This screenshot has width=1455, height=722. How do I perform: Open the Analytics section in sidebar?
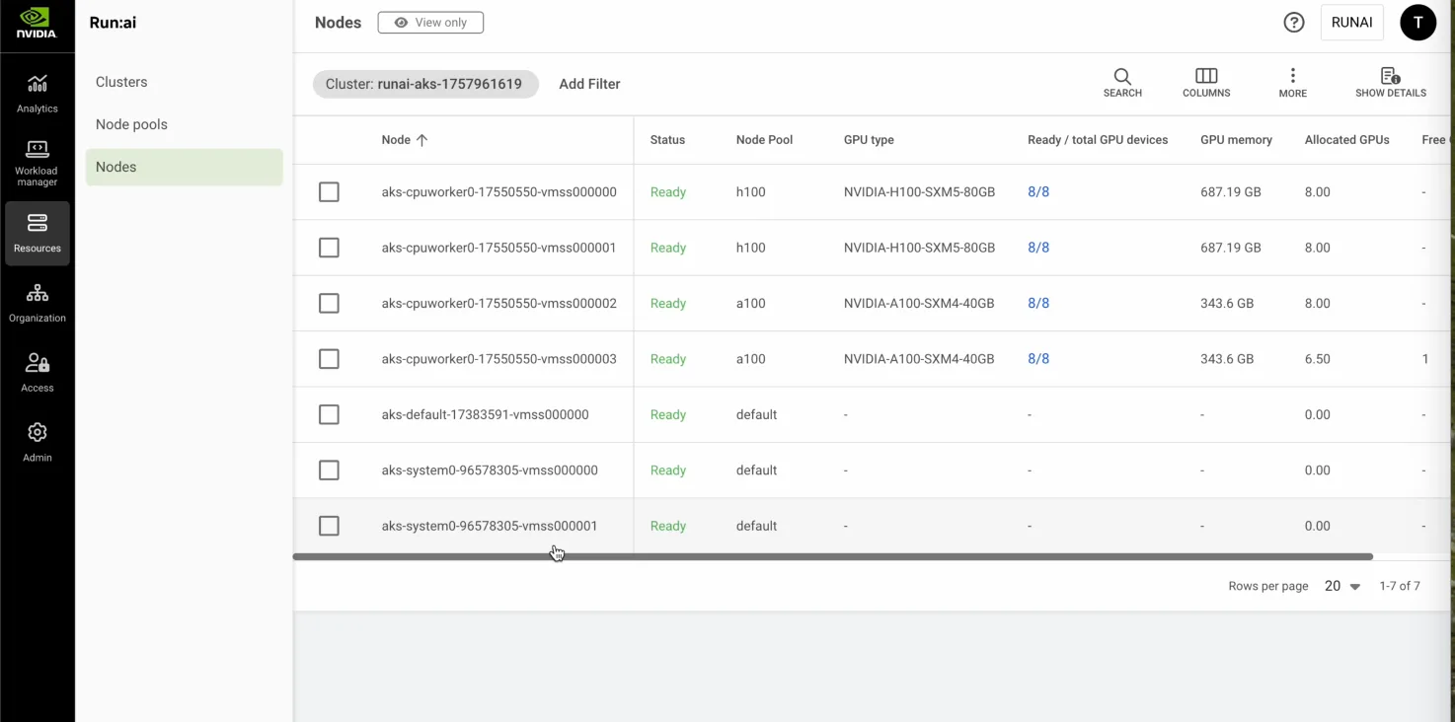[37, 93]
